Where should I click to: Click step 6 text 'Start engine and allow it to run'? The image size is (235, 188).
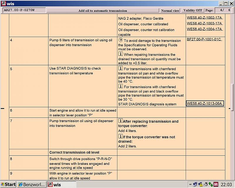[83, 113]
